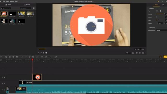Click the flip vertical icon
Image resolution: width=167 pixels, height=94 pixels.
[160, 11]
